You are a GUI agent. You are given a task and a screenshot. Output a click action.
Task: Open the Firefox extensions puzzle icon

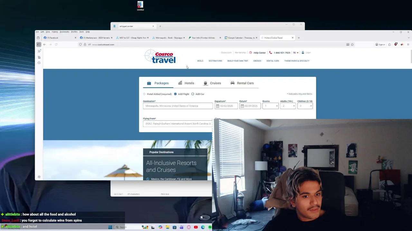coord(389,45)
